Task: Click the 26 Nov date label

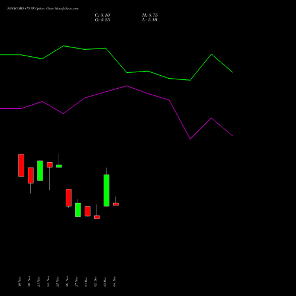Action: pyautogui.click(x=67, y=282)
